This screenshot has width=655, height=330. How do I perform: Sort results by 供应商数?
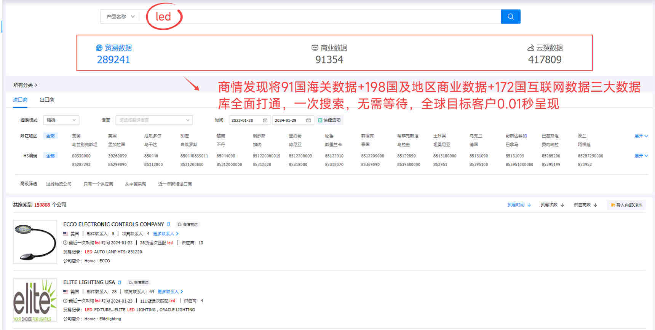[x=585, y=205]
